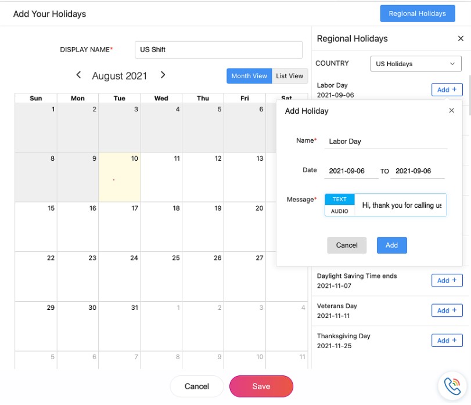Edit the holiday message text
Viewport: 471px width, 405px height.
coord(400,205)
